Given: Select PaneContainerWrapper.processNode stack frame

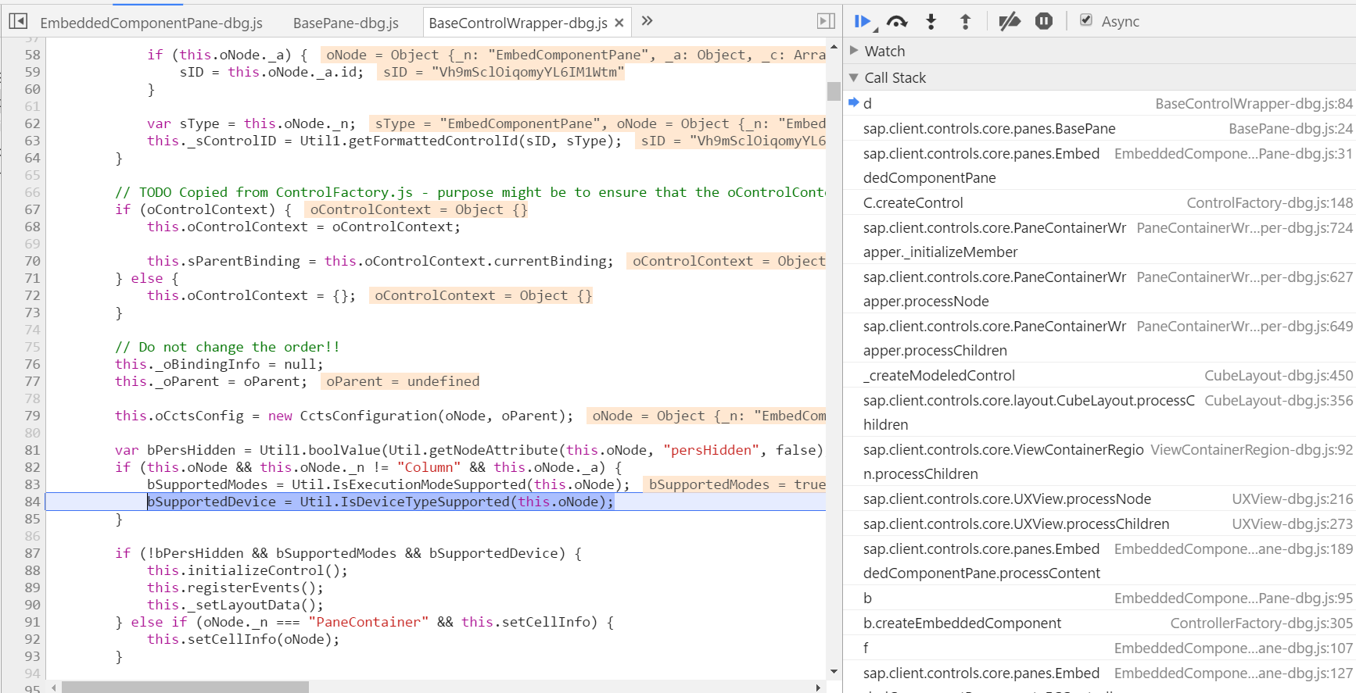Looking at the screenshot, I should pos(995,289).
